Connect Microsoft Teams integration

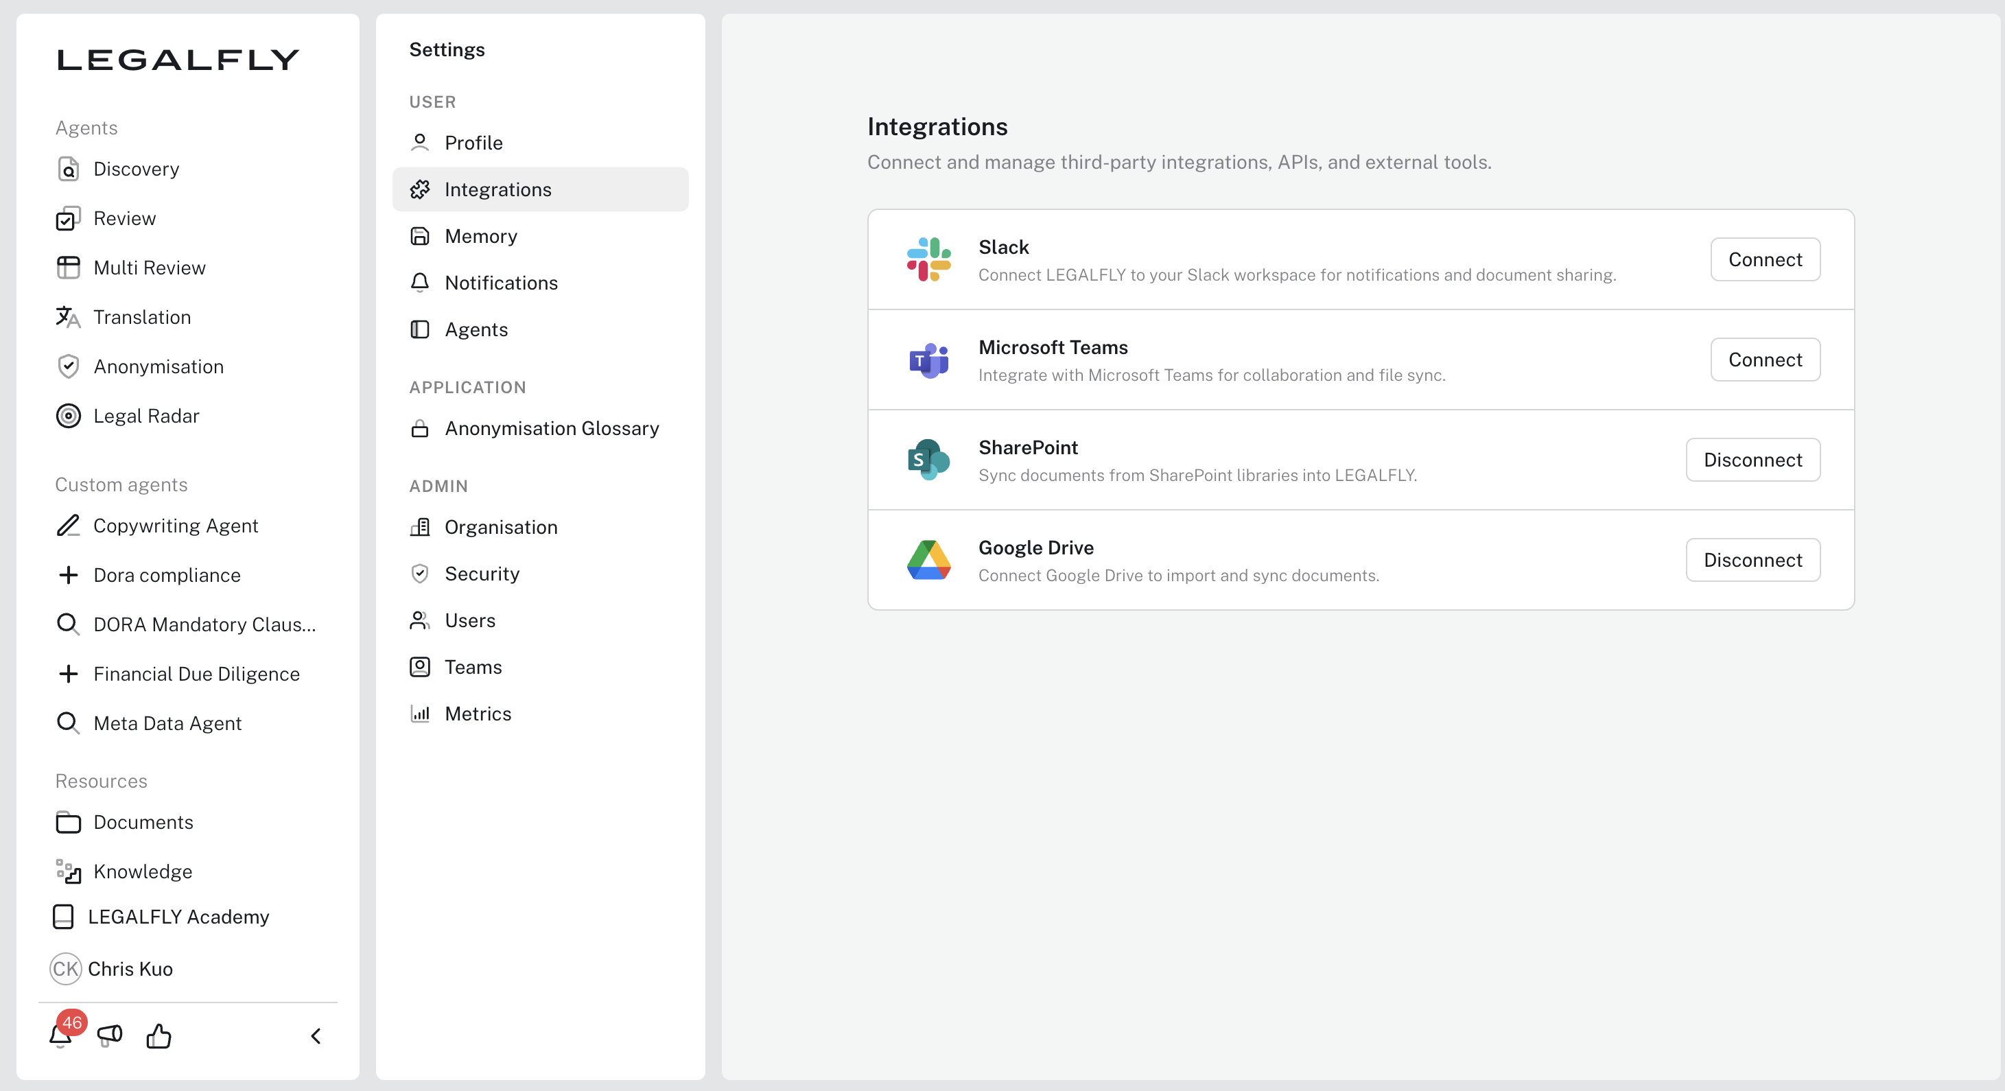pyautogui.click(x=1764, y=360)
